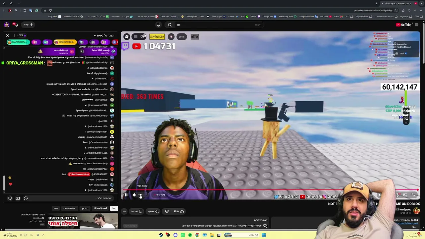Click the YouTube search magnifier button
This screenshot has height=239, width=425.
170,25
